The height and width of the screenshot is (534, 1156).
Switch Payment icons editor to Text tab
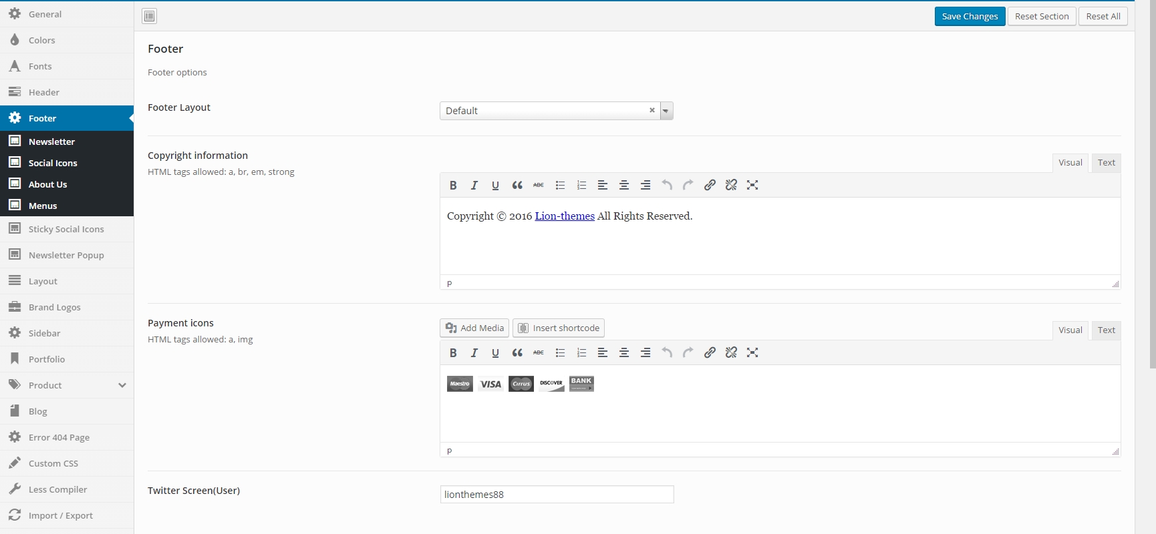tap(1107, 330)
